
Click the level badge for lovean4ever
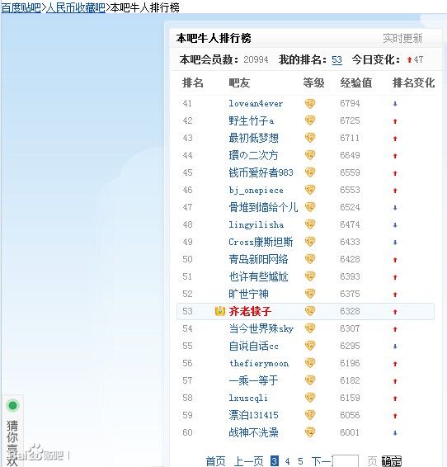point(310,104)
